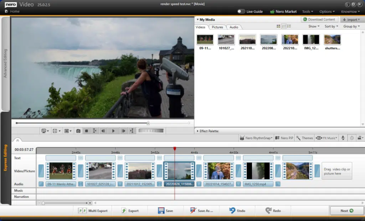Screen dimensions: 365x221
Task: Play the movie preview
Action: coord(113,131)
